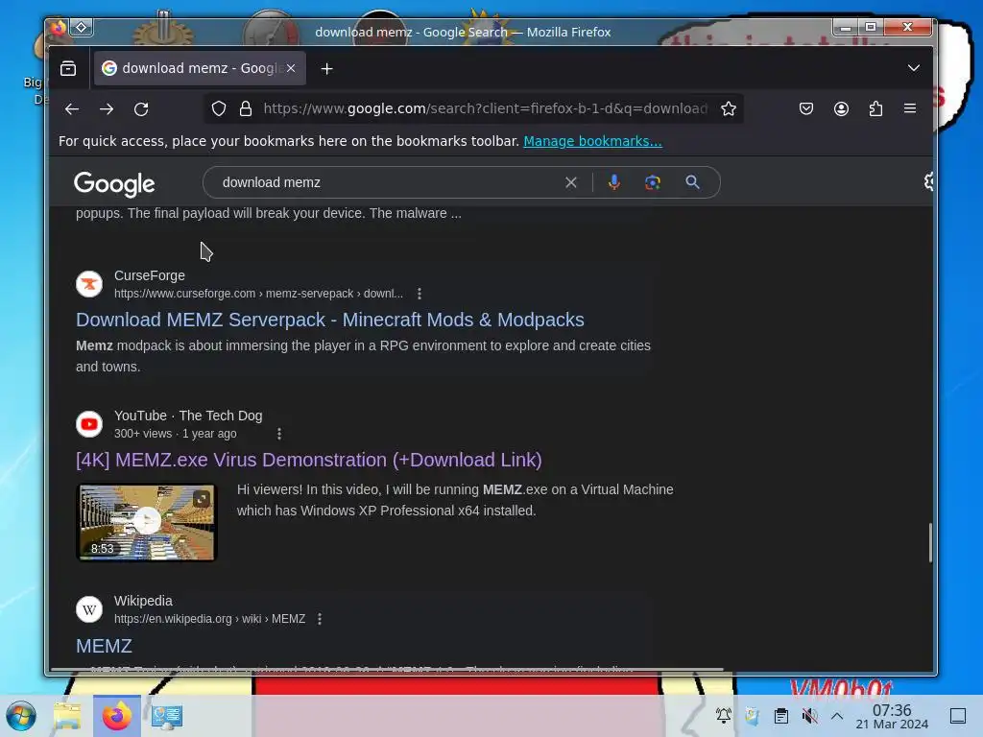
Task: Go forward one page in Firefox
Action: (x=107, y=109)
